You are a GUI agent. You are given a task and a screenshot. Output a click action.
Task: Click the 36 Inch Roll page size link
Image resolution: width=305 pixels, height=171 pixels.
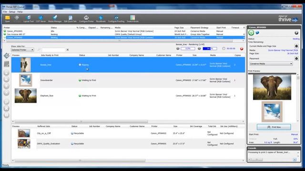click(x=293, y=54)
